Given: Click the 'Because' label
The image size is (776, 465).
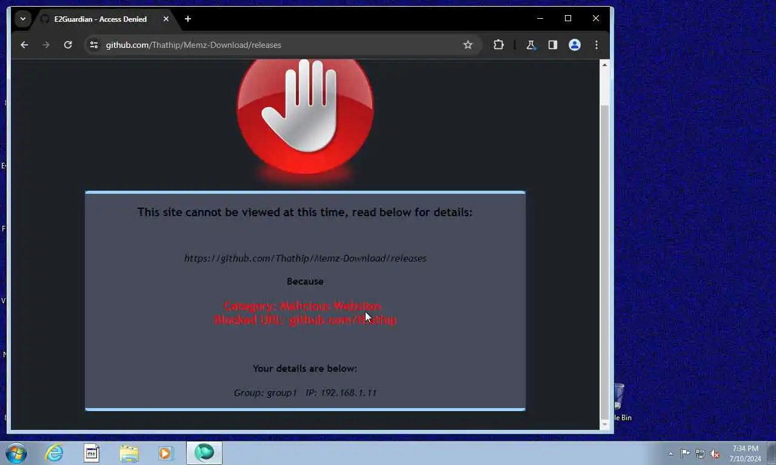Looking at the screenshot, I should point(305,282).
